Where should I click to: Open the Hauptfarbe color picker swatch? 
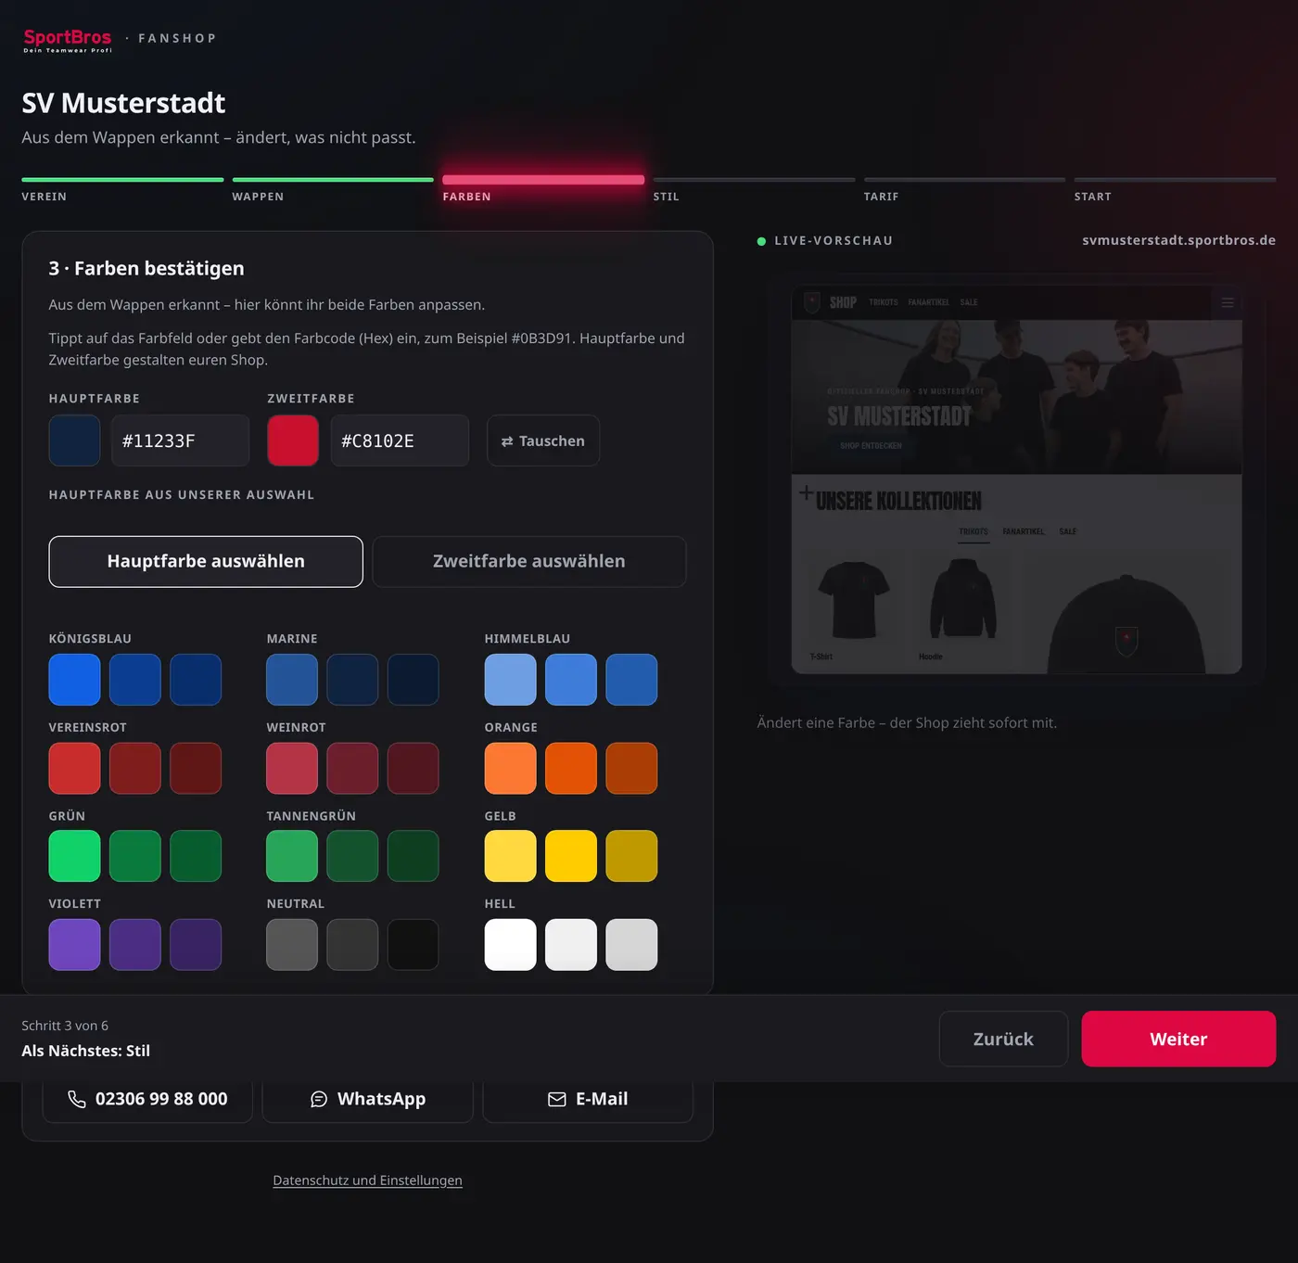tap(74, 440)
